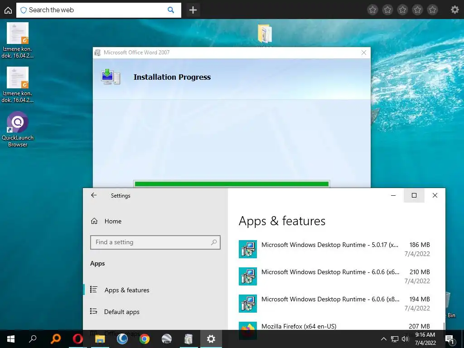Viewport: 464px width, 348px height.
Task: Click the magnifier icon in Find a setting box
Action: coord(214,242)
